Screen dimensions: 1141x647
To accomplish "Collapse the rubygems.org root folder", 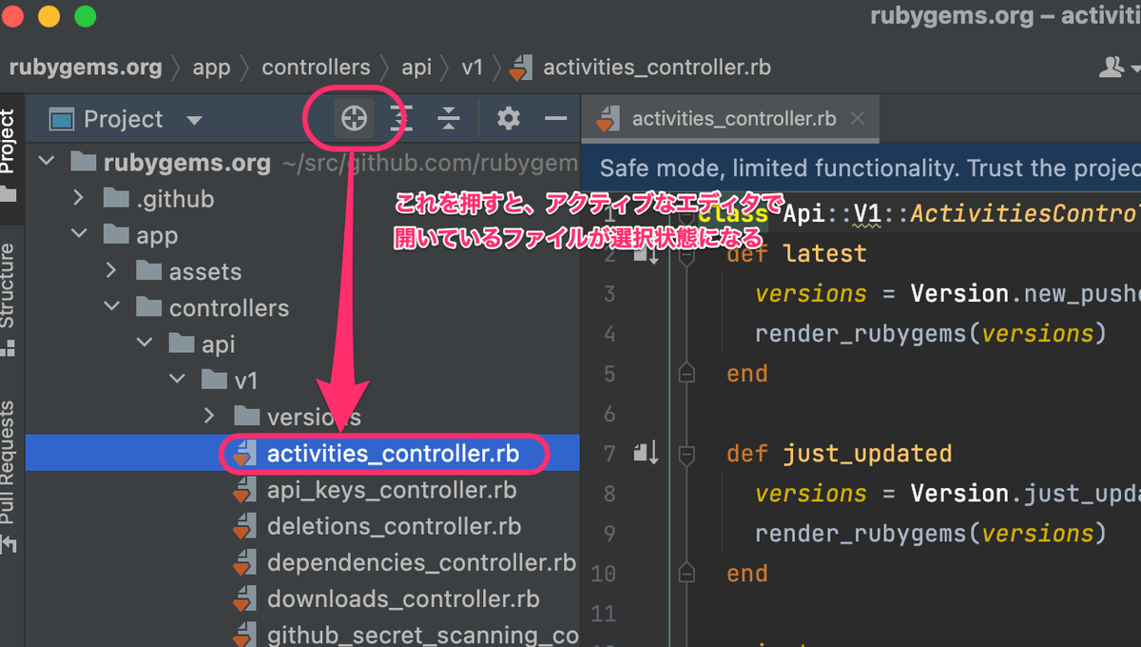I will 47,163.
